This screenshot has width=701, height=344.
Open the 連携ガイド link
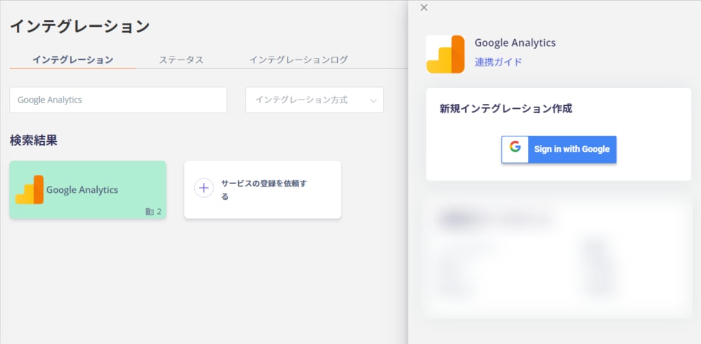click(498, 62)
